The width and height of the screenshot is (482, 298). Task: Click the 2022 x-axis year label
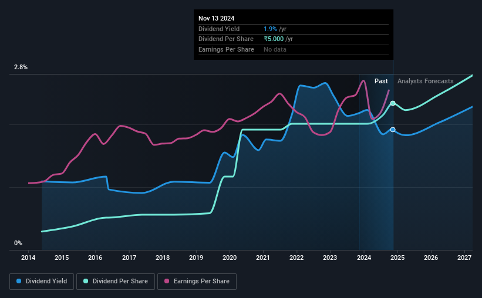pyautogui.click(x=296, y=258)
